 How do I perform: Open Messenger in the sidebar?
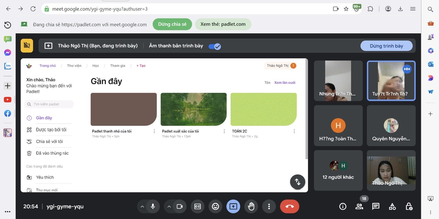click(x=8, y=53)
